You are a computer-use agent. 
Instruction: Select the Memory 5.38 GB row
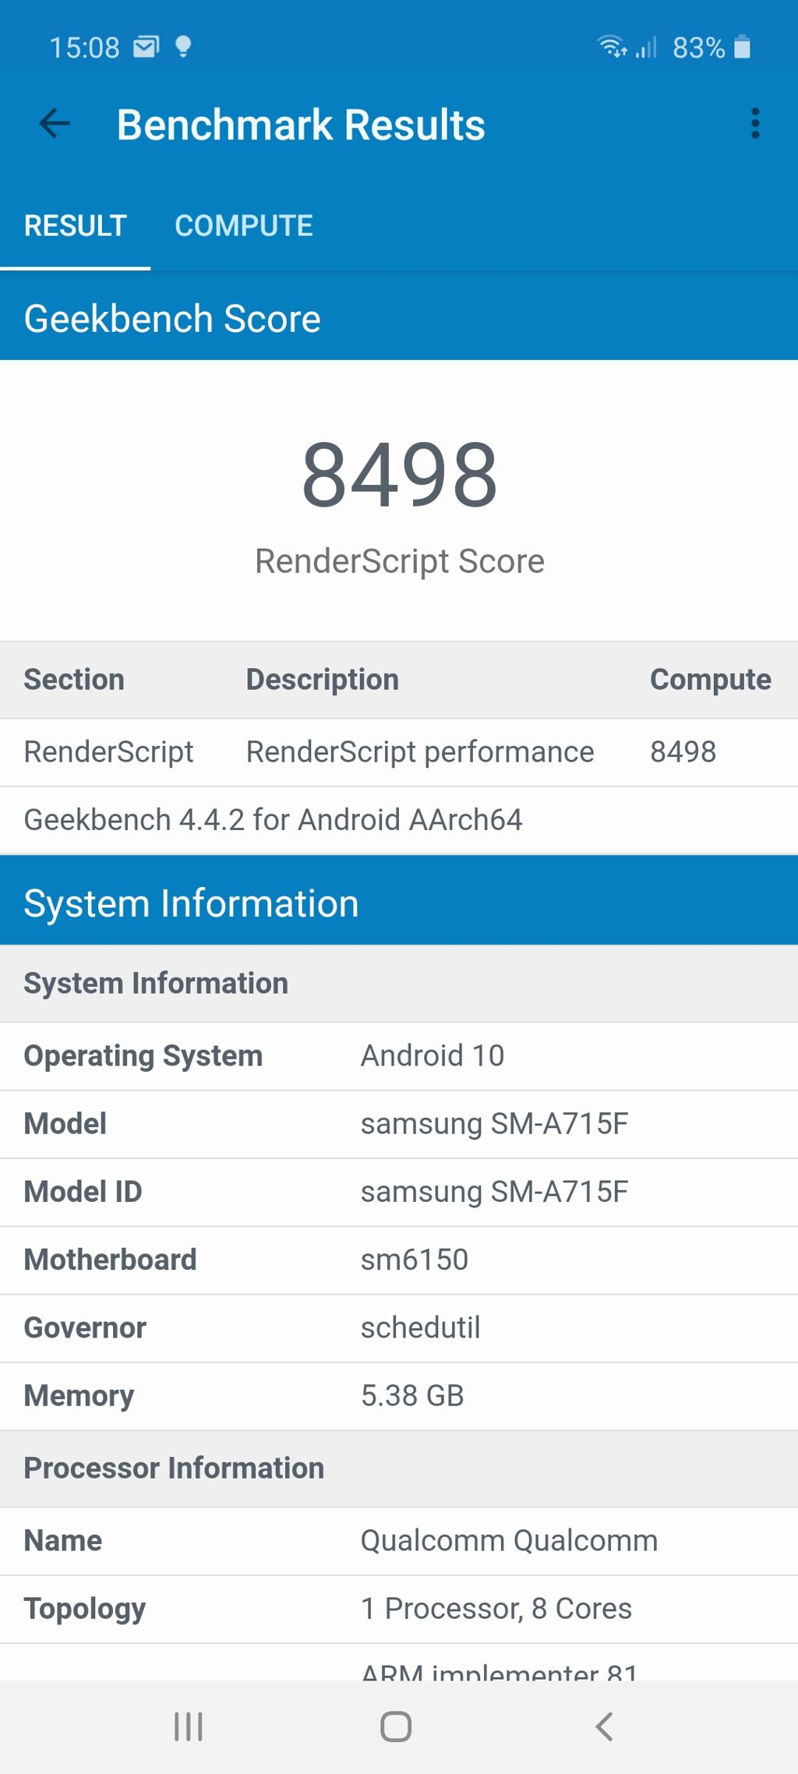coord(399,1396)
